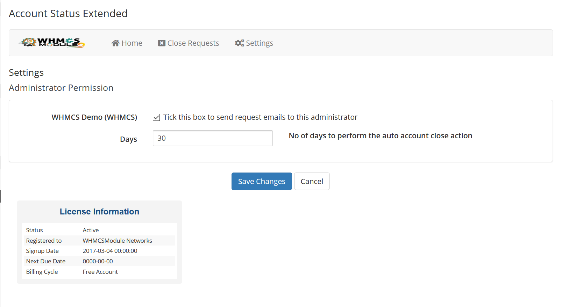Click the 'No of days' help text
The height and width of the screenshot is (307, 561).
pyautogui.click(x=381, y=136)
